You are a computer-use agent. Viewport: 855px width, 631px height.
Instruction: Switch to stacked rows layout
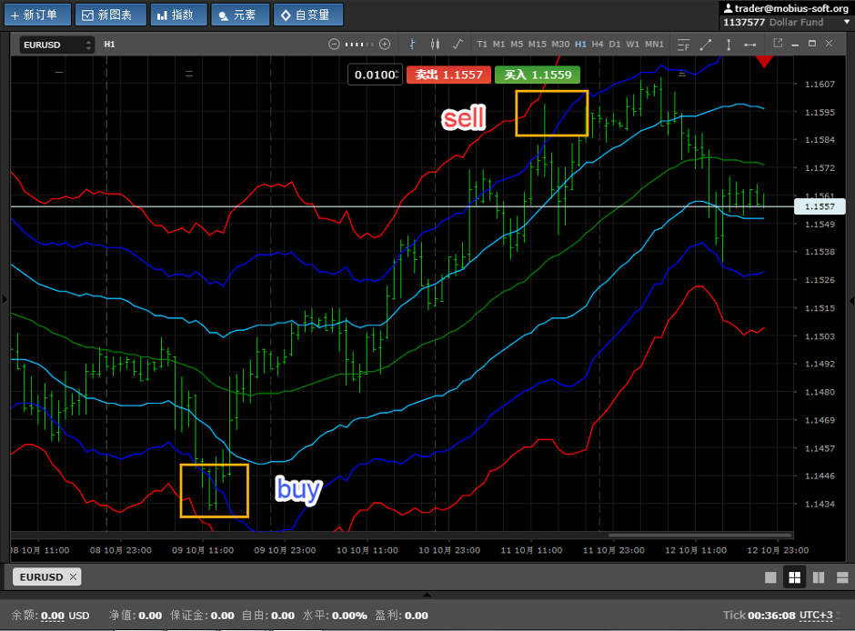click(842, 577)
